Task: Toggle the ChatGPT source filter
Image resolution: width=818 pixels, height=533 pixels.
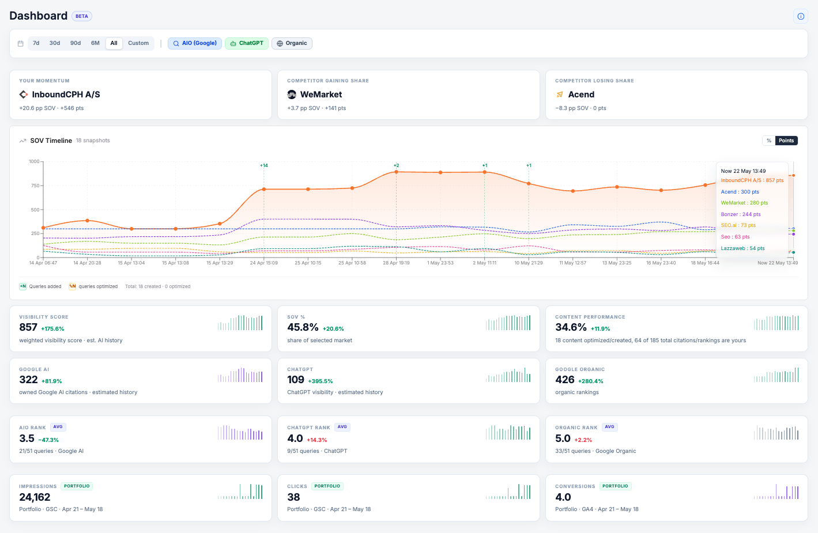Action: (x=247, y=43)
